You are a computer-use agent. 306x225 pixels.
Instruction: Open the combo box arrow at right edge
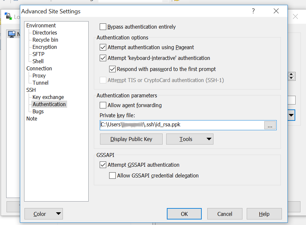291,115
